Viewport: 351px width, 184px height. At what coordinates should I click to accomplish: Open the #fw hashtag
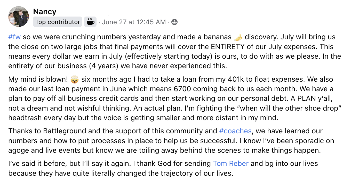14,37
